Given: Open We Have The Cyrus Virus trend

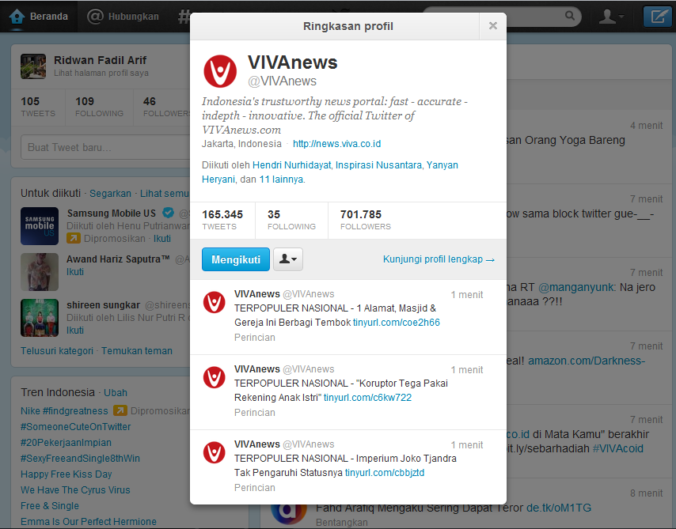Looking at the screenshot, I should 75,489.
